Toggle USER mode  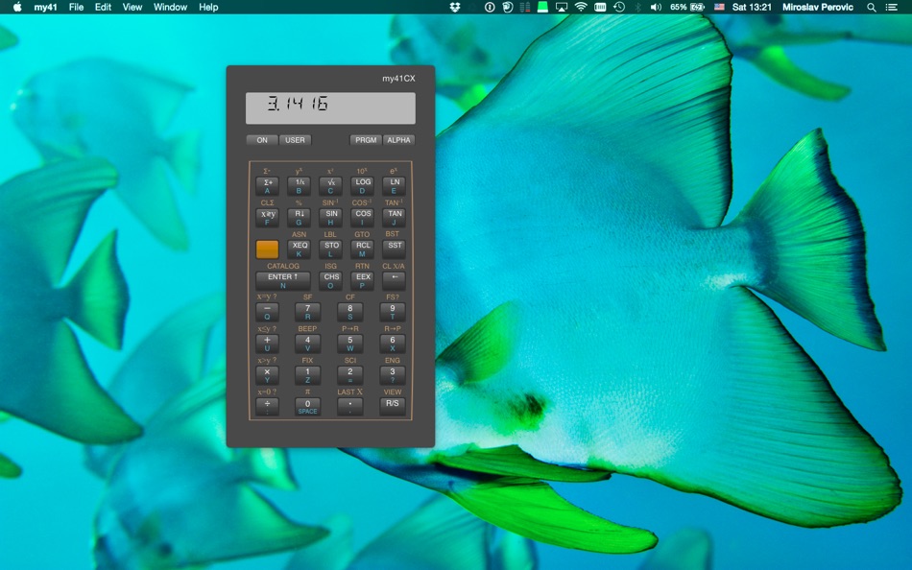295,140
